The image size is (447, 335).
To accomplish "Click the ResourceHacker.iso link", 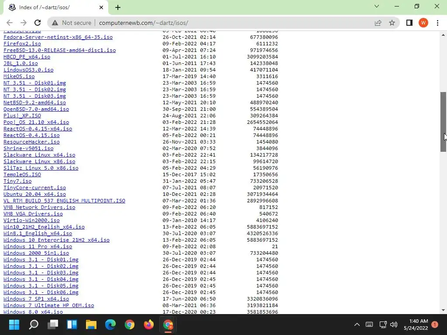I will [x=31, y=142].
